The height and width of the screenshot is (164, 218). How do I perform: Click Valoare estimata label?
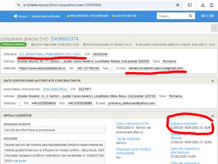click(184, 123)
